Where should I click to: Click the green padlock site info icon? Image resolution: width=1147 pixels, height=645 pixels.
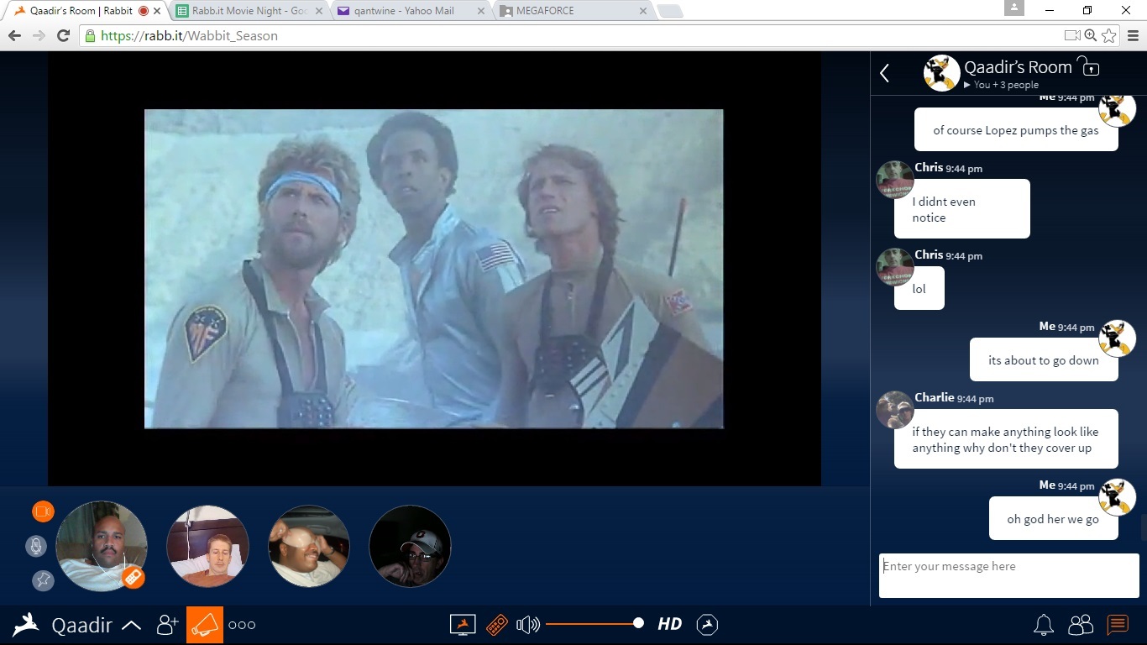click(x=90, y=35)
